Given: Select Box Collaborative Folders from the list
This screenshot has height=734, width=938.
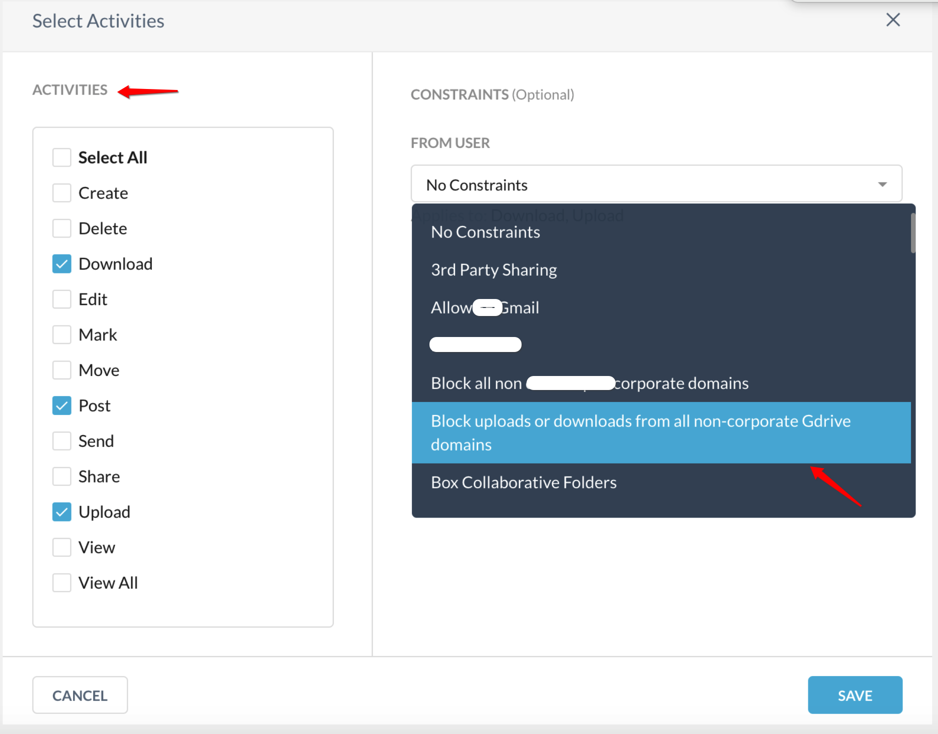Looking at the screenshot, I should point(523,482).
